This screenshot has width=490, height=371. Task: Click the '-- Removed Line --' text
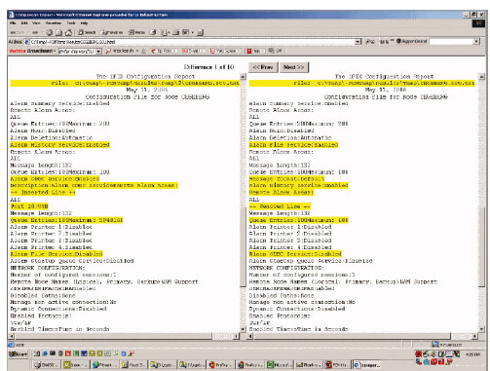pos(280,206)
